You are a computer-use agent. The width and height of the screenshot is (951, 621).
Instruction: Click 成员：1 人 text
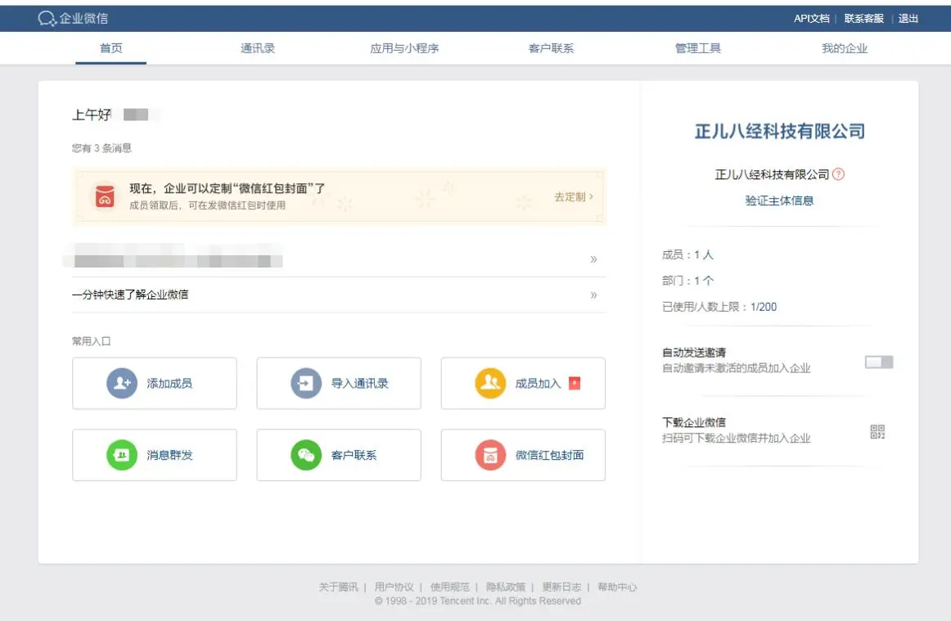click(x=687, y=254)
